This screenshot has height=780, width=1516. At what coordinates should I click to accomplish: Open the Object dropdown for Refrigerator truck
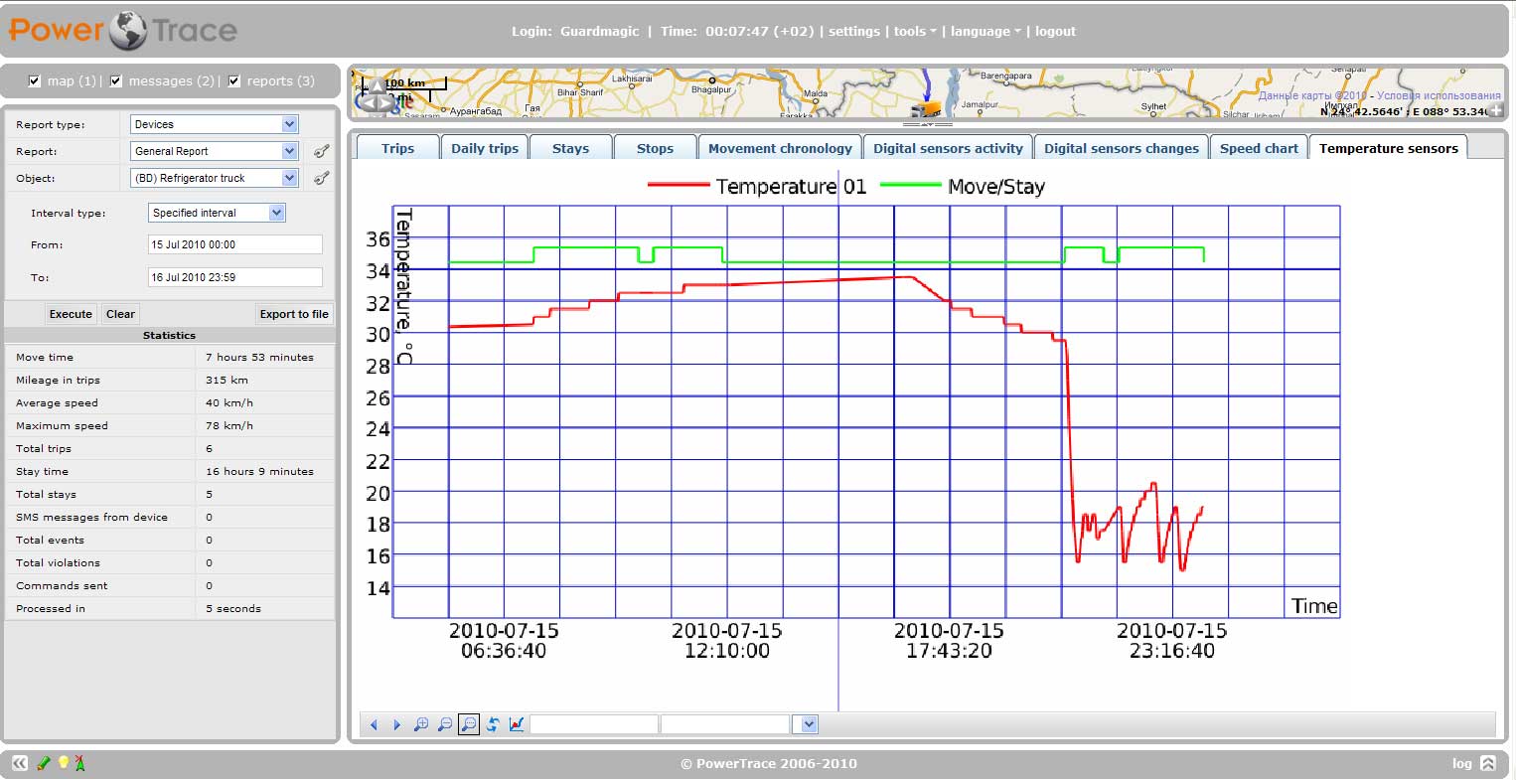click(x=289, y=178)
